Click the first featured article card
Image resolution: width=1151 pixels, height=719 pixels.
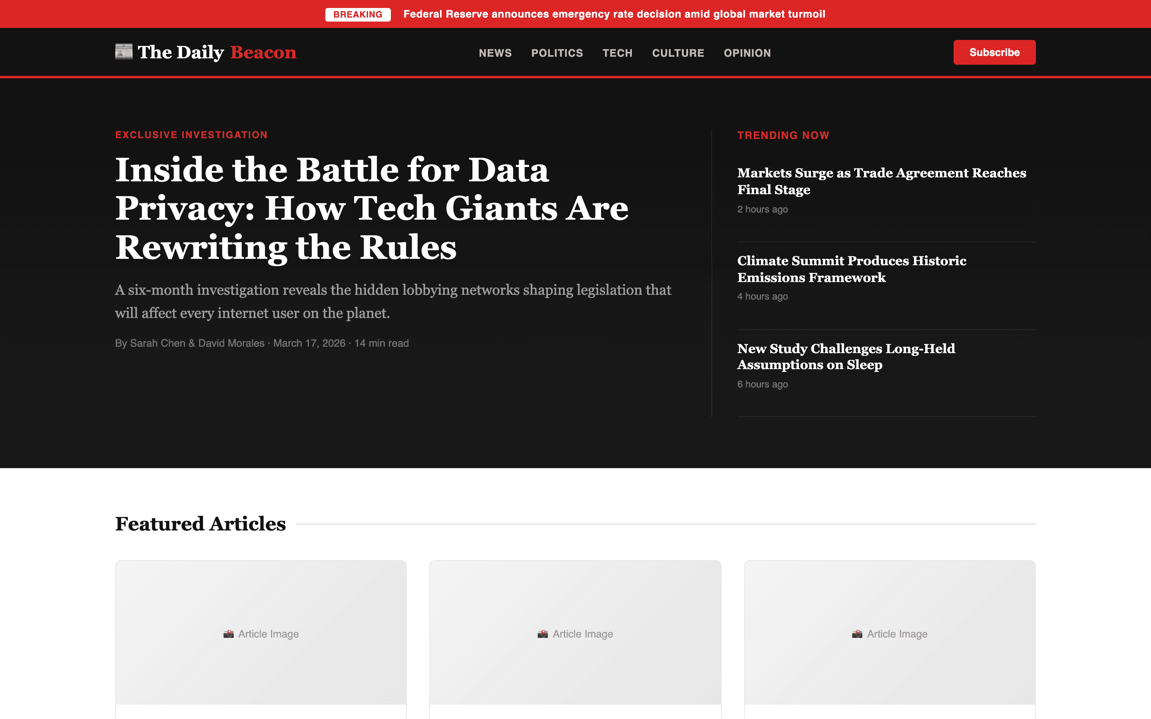coord(261,637)
